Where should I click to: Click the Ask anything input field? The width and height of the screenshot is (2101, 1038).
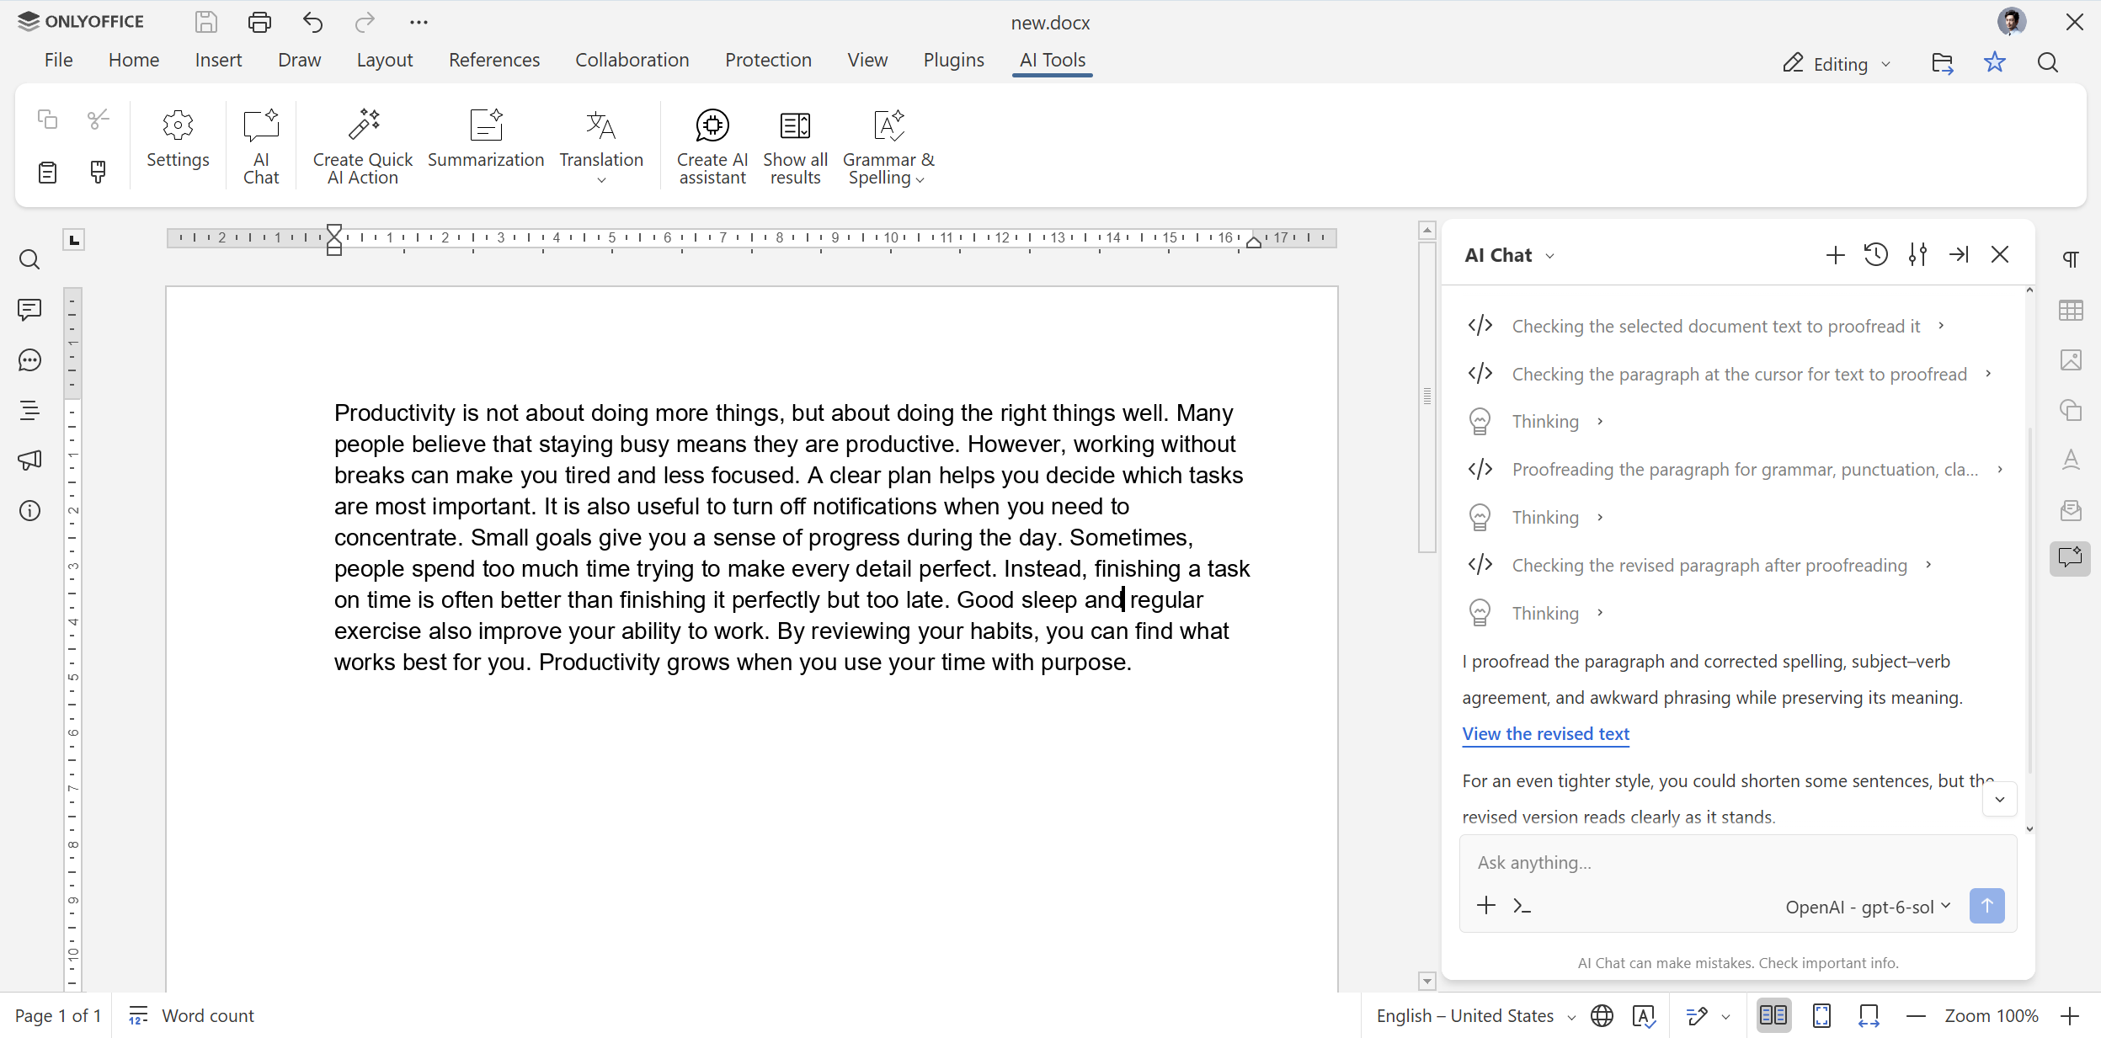click(x=1737, y=863)
